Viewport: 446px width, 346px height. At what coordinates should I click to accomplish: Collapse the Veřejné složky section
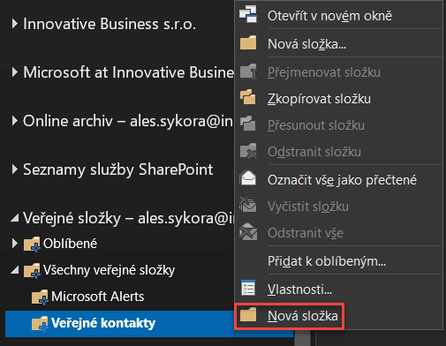tap(15, 218)
